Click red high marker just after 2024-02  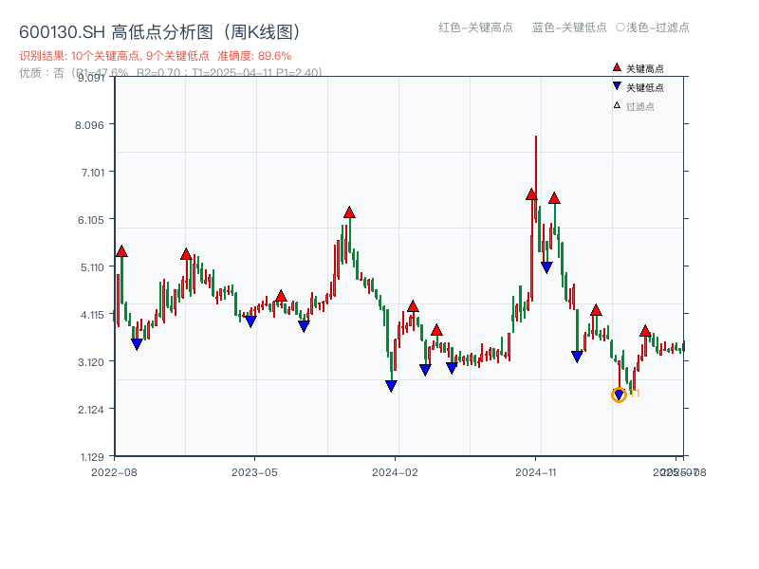click(x=413, y=306)
